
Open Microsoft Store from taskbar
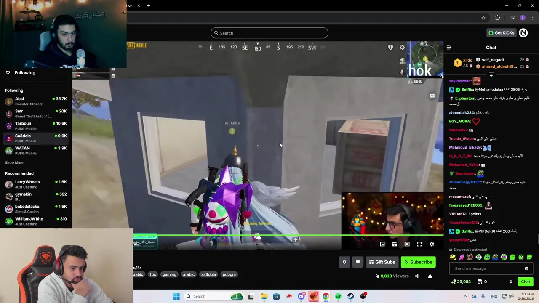click(x=276, y=296)
